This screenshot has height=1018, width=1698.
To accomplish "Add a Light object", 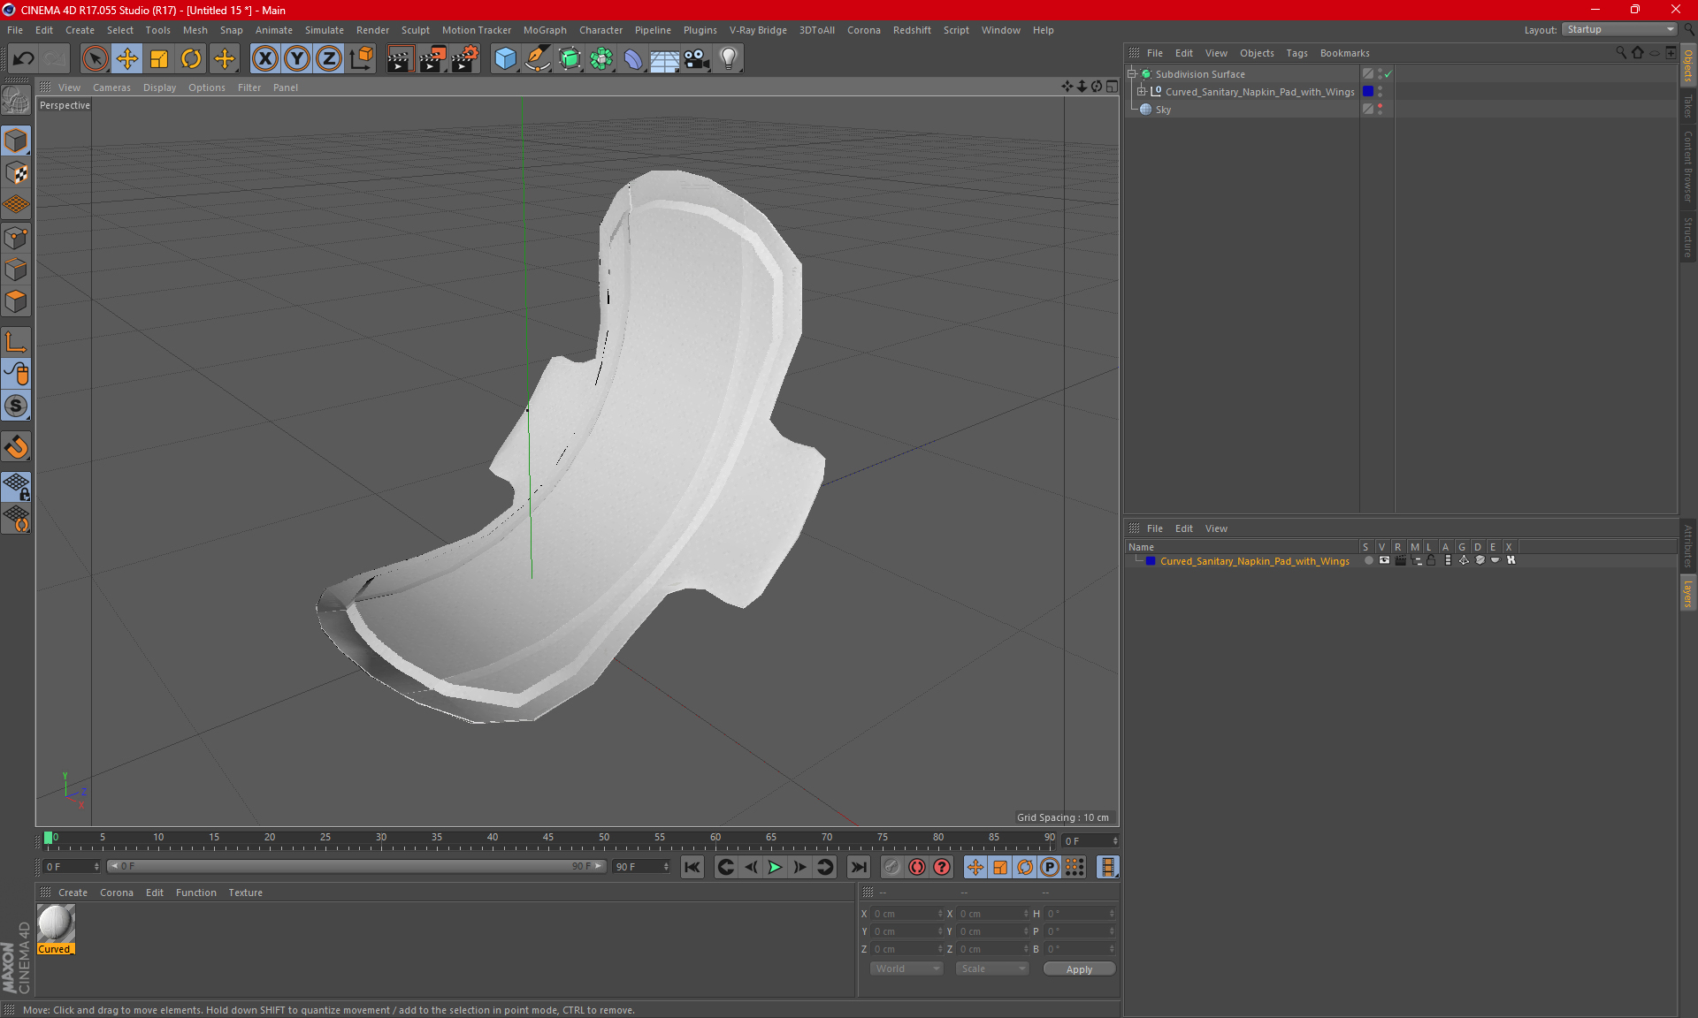I will [x=729, y=59].
